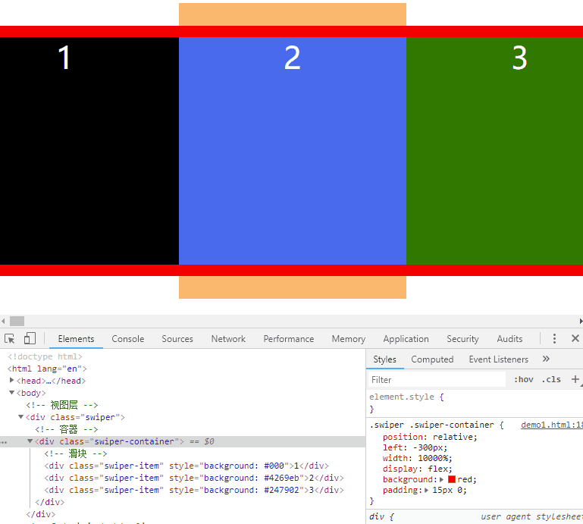Click the "width: 10000%" style declaration

[417, 458]
